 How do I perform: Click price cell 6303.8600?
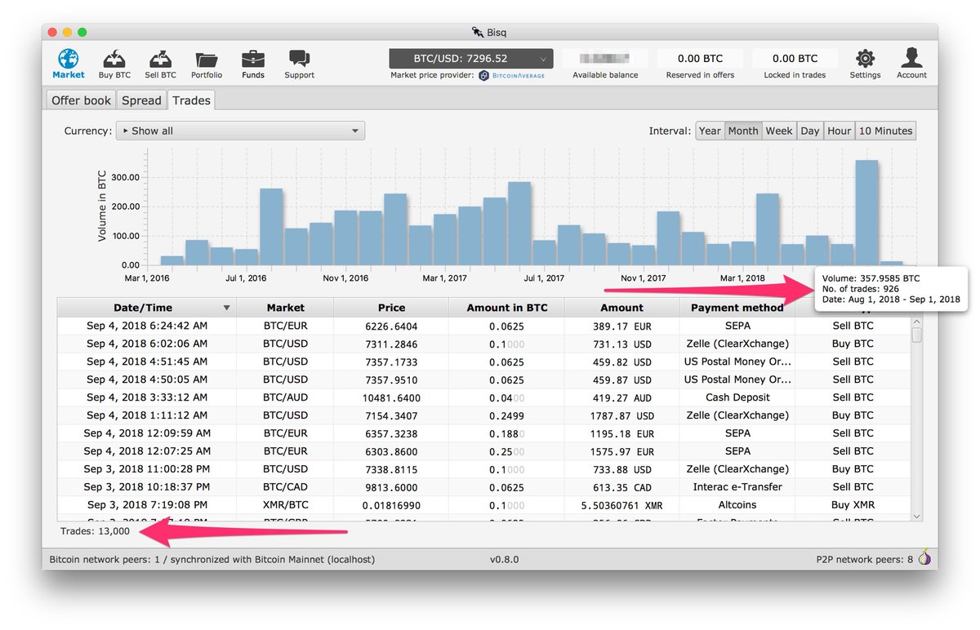click(x=391, y=451)
